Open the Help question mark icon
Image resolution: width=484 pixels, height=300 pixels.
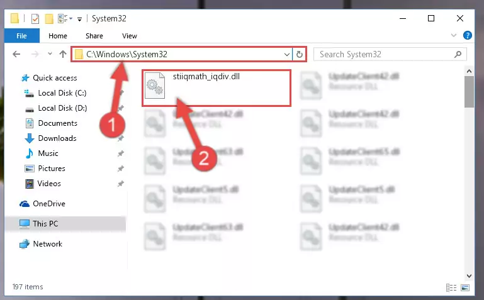pyautogui.click(x=468, y=35)
